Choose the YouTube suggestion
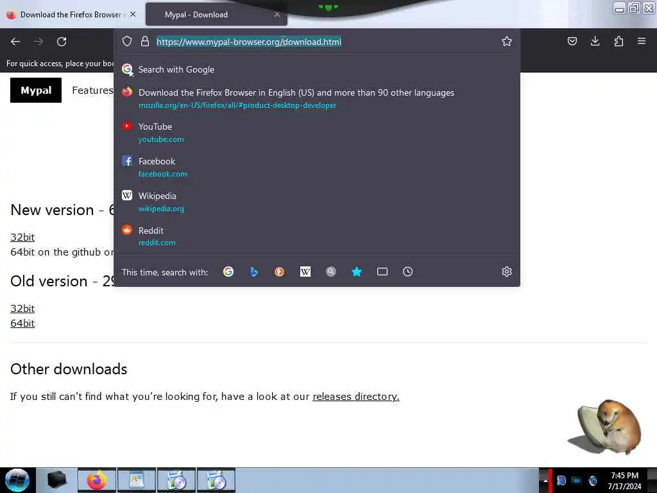 (317, 132)
